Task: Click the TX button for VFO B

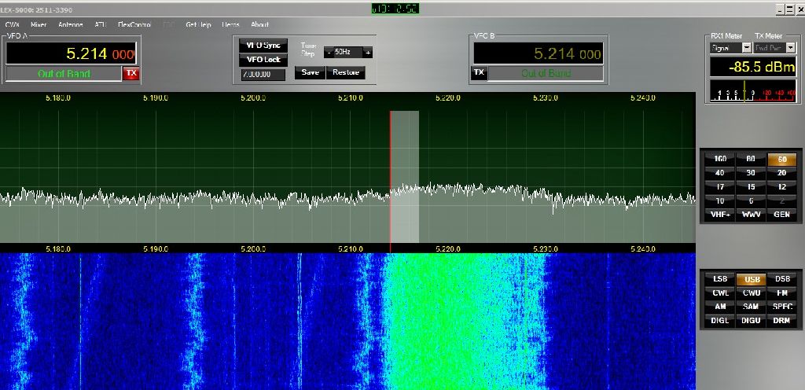Action: tap(479, 73)
